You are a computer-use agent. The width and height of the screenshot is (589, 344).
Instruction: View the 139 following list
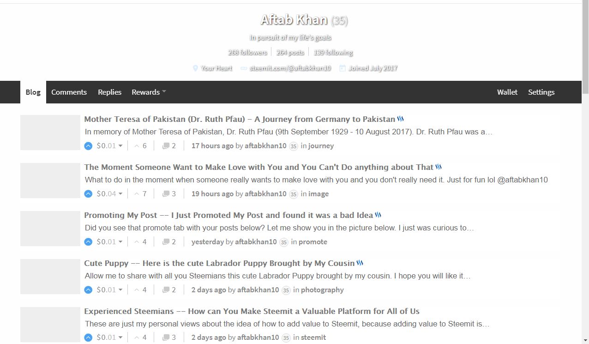333,53
